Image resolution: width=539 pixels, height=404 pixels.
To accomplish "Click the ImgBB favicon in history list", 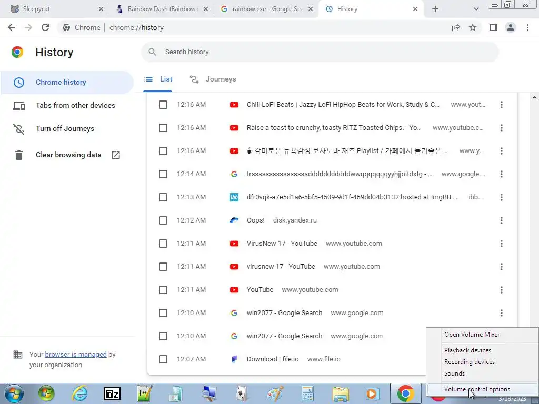I will click(234, 197).
